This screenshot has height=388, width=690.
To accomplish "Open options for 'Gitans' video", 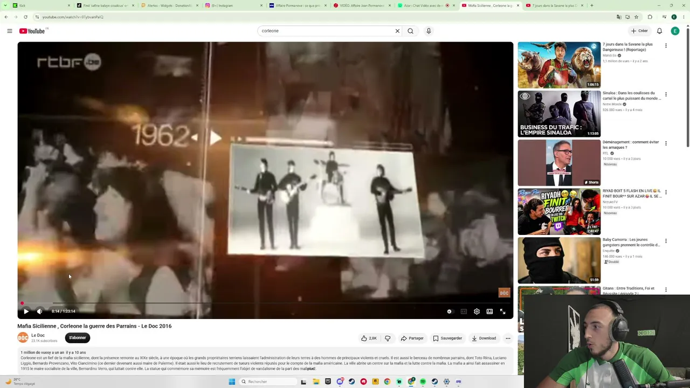I will coord(666,289).
